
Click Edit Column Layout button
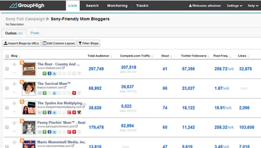[x=59, y=43]
